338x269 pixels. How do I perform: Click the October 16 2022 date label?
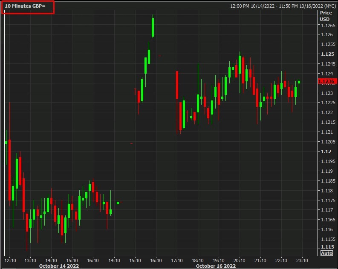point(216,266)
